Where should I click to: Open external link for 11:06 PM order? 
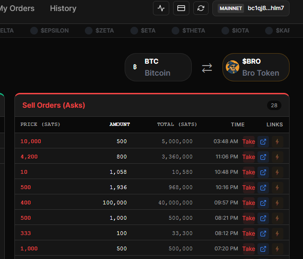[263, 157]
